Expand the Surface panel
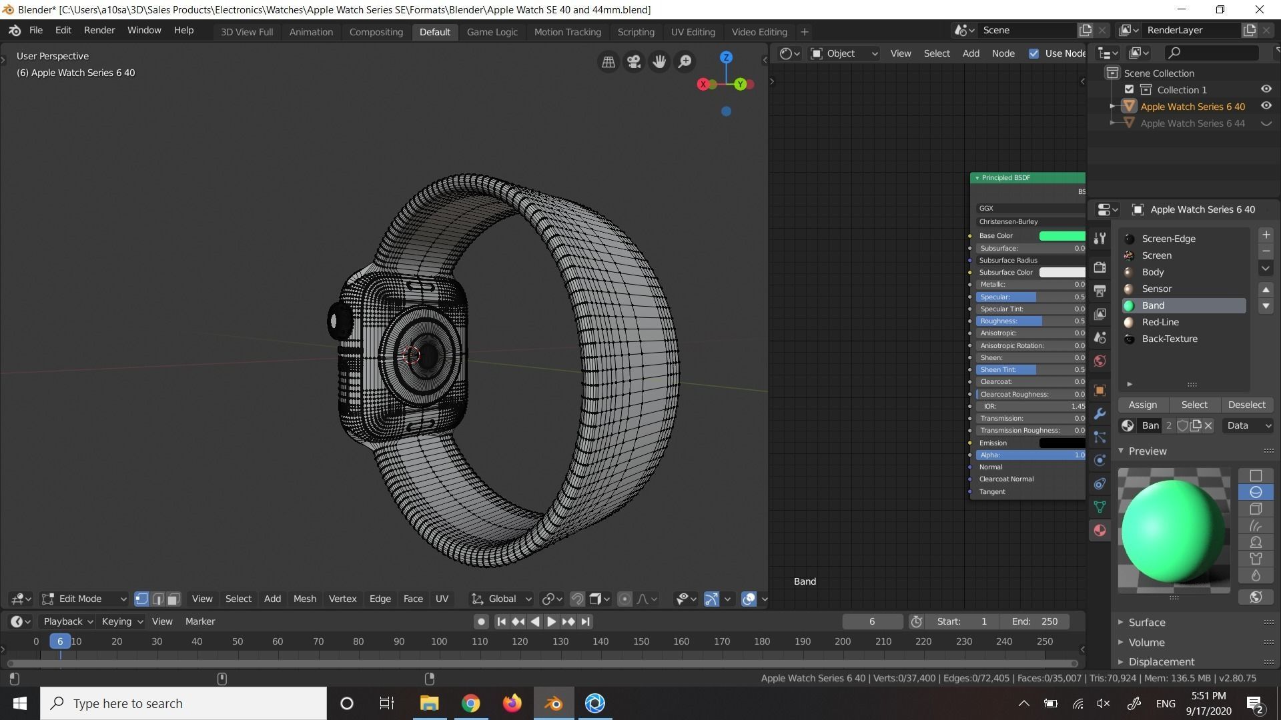 [1146, 622]
